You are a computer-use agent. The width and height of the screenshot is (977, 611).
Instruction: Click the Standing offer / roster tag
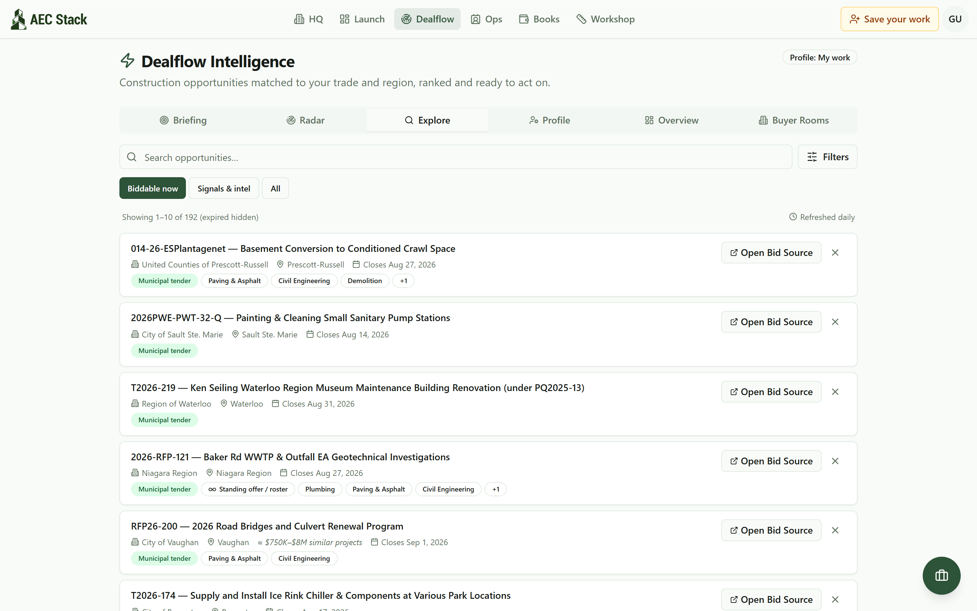[248, 489]
